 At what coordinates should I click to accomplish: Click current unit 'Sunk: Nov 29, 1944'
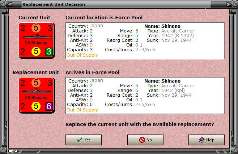(x=169, y=40)
